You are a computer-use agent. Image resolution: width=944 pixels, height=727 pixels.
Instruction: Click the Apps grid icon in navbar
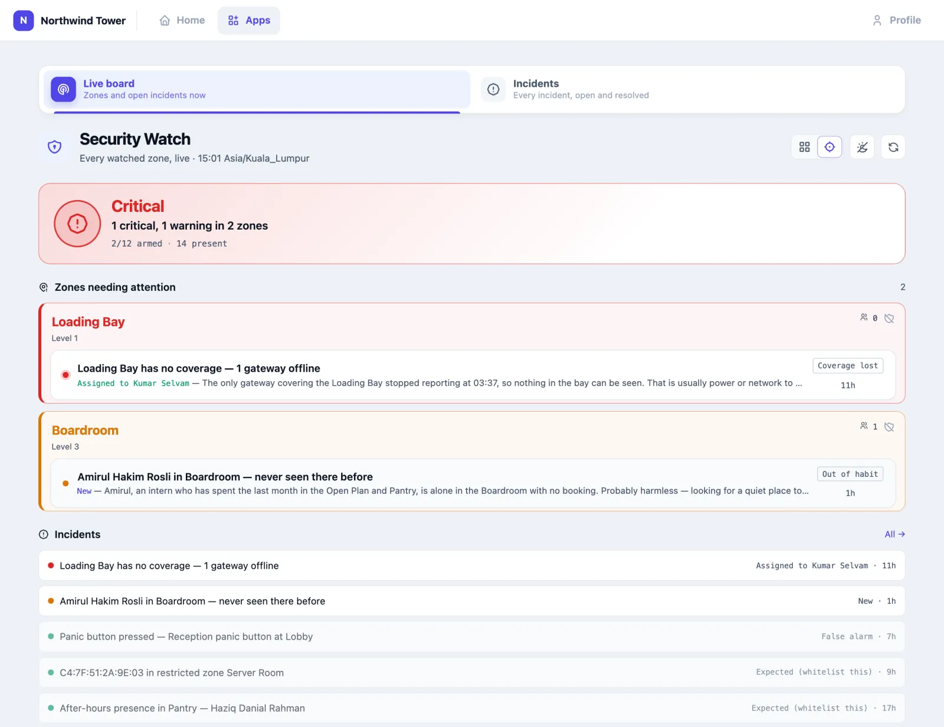coord(234,21)
